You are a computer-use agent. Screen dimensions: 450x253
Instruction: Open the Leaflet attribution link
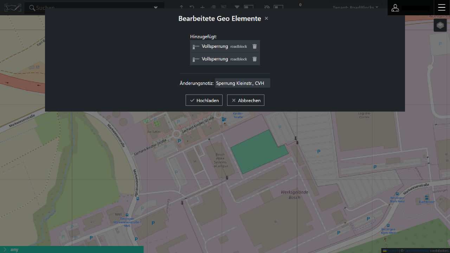pos(392,251)
